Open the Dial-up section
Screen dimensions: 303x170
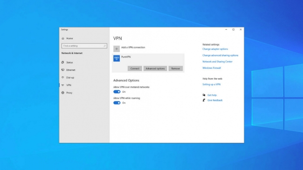(70, 77)
